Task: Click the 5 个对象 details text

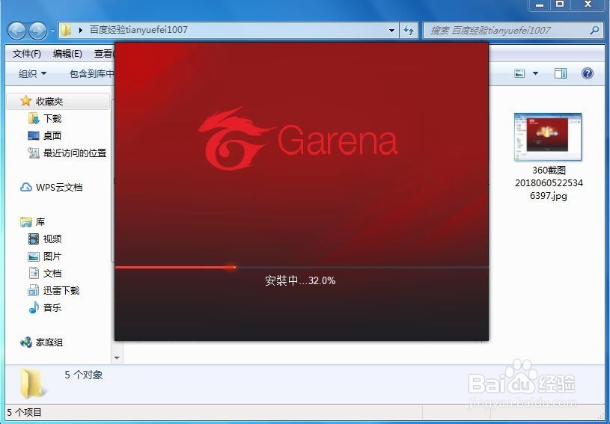Action: pos(84,375)
